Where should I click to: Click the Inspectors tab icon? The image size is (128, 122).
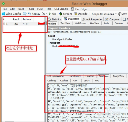[65, 19]
